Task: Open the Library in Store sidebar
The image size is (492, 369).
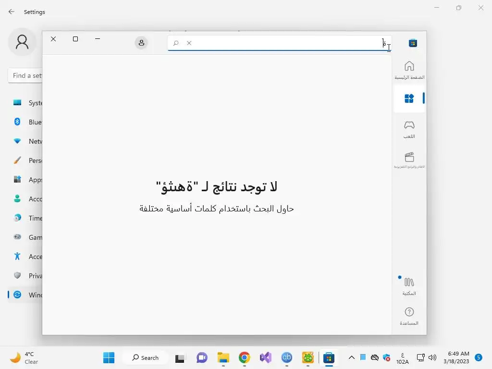Action: coord(409,286)
